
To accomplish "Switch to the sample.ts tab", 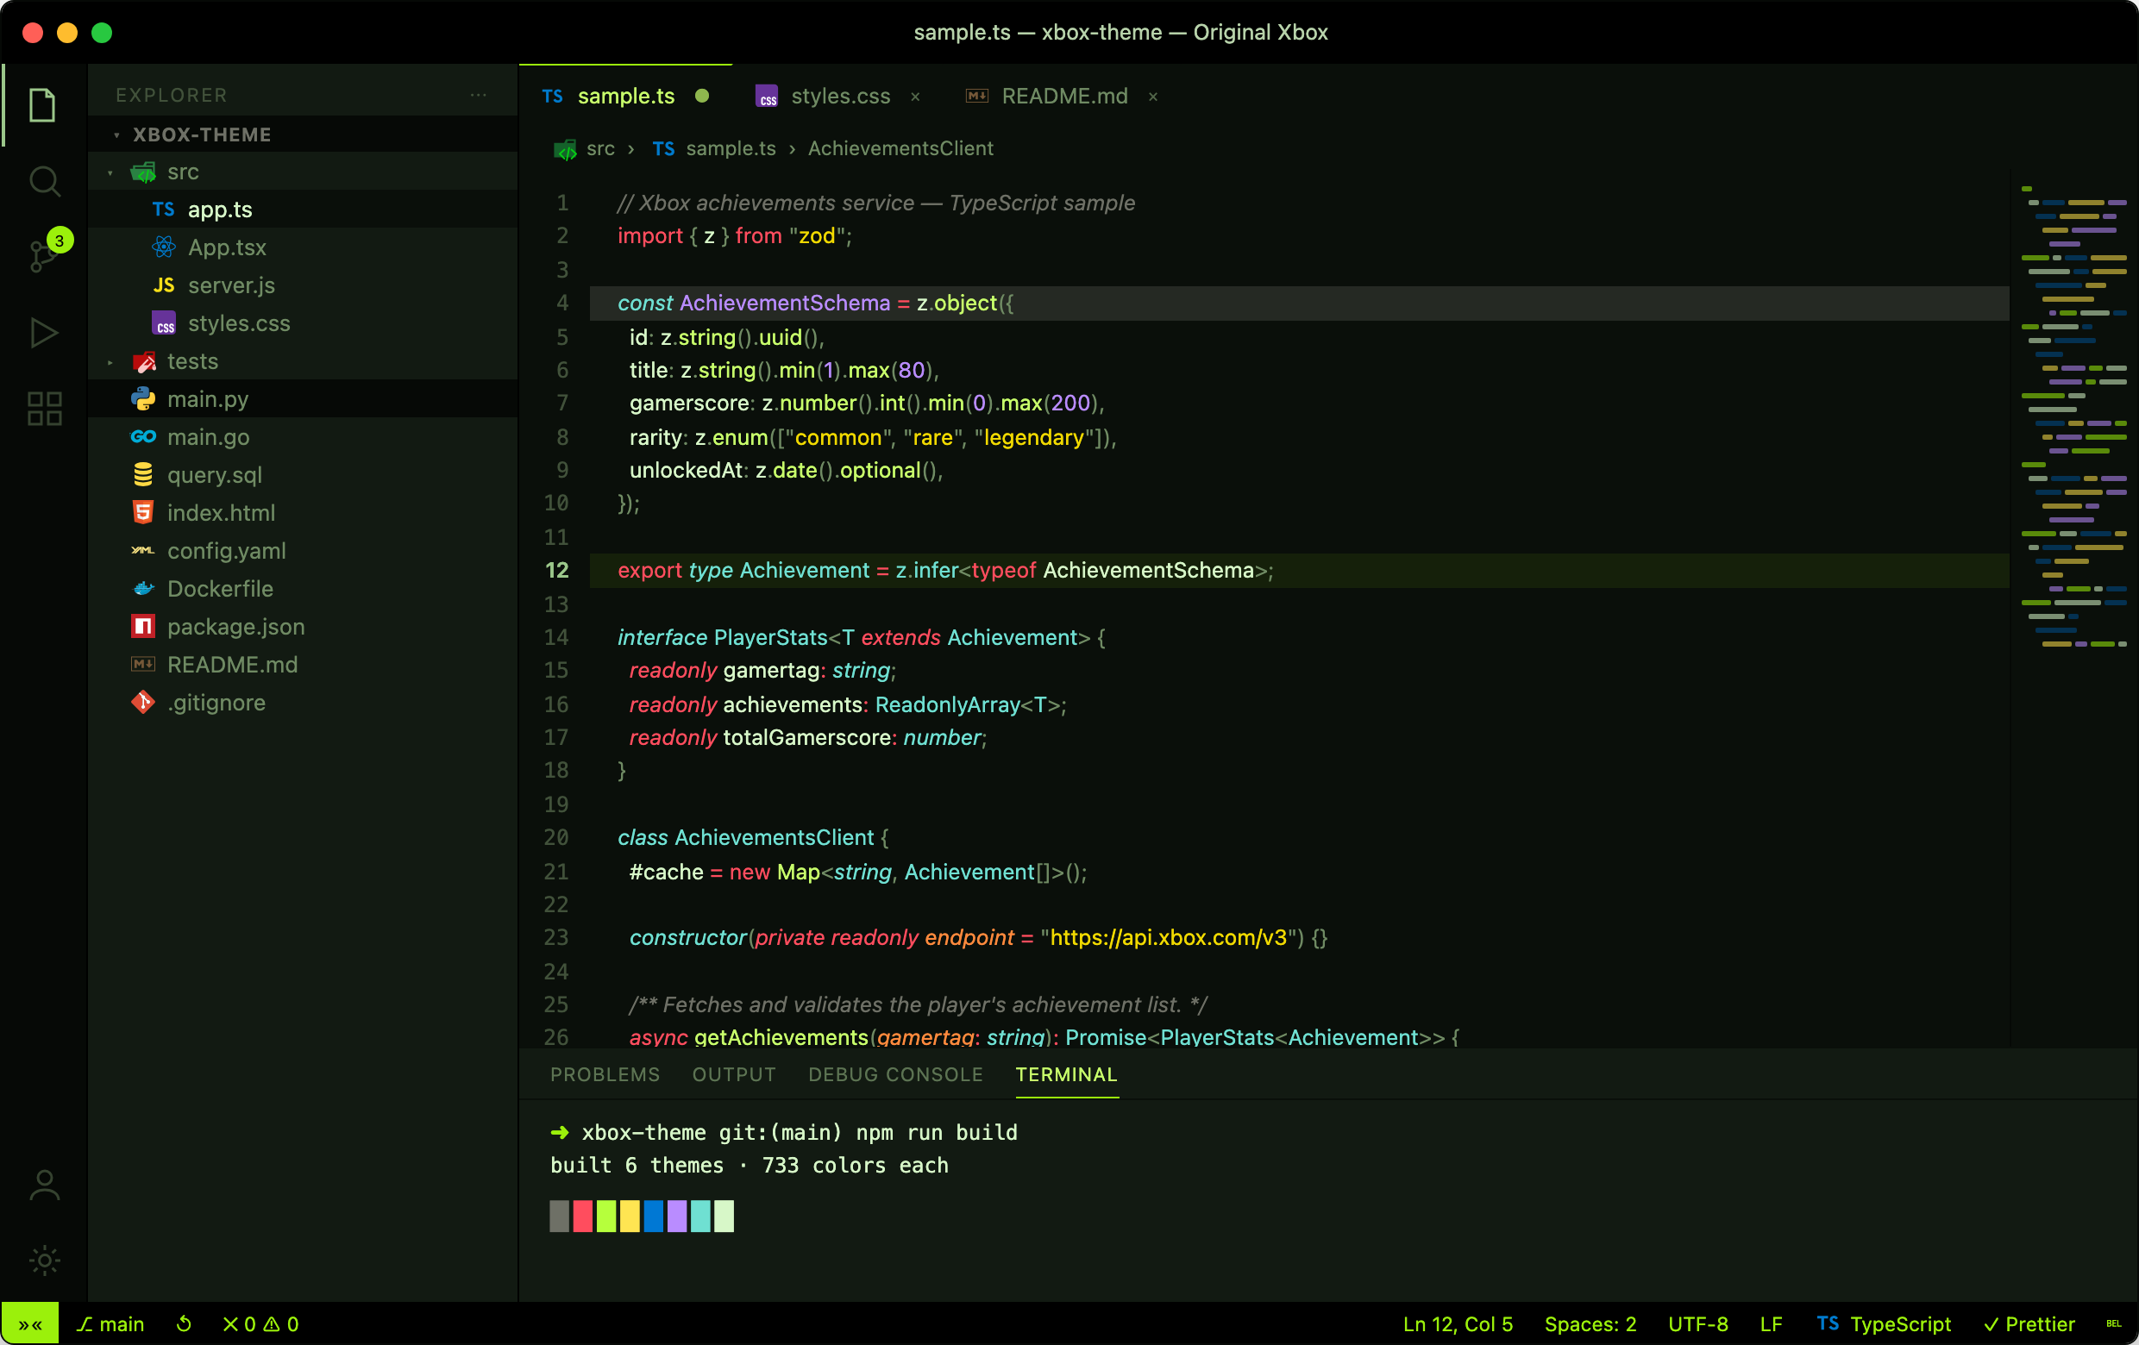I will coord(625,96).
